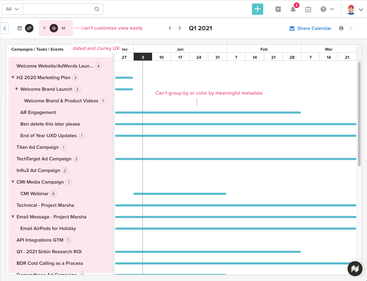The height and width of the screenshot is (281, 367).
Task: Click the print calendar icon
Action: click(341, 28)
